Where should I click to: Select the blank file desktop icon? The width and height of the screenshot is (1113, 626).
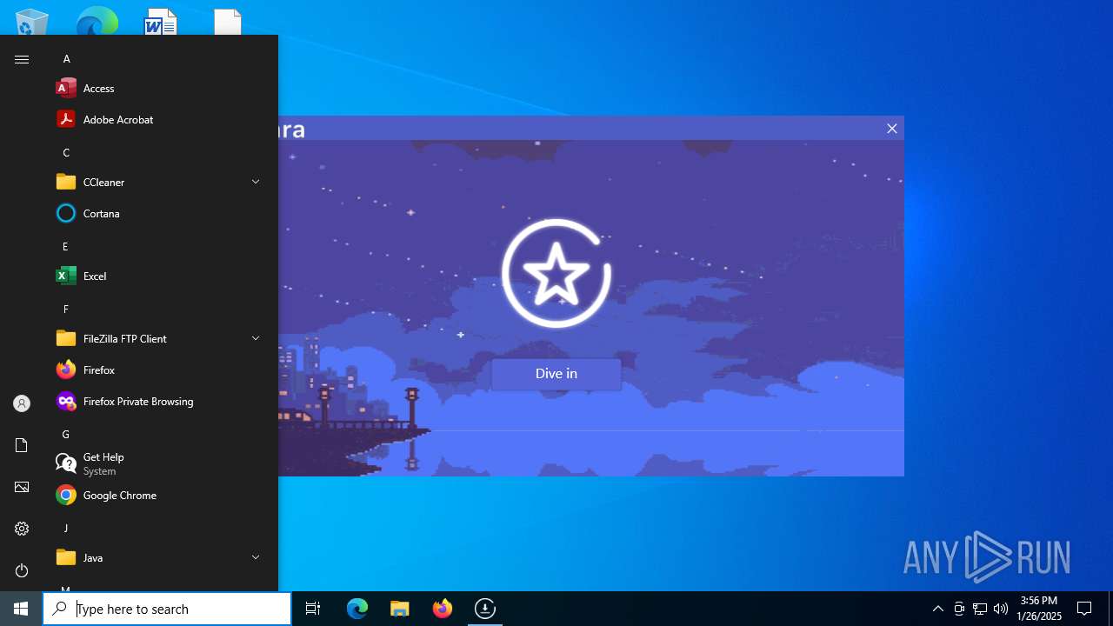[227, 22]
